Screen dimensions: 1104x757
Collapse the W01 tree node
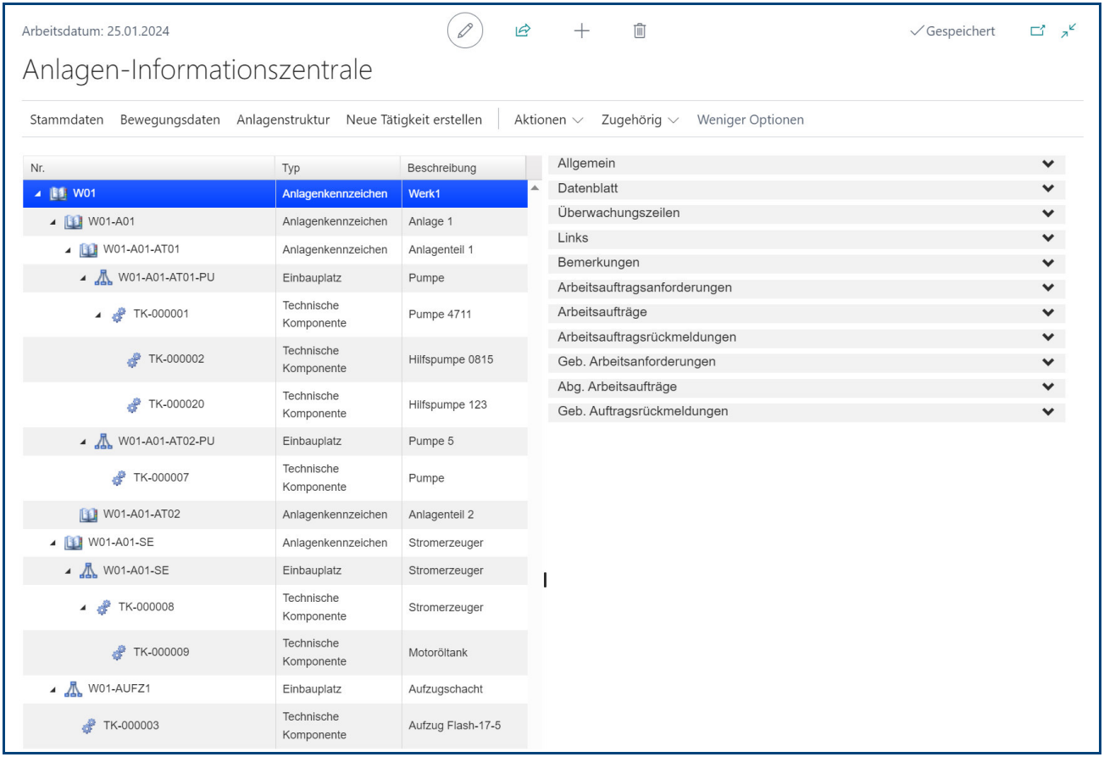click(x=38, y=194)
